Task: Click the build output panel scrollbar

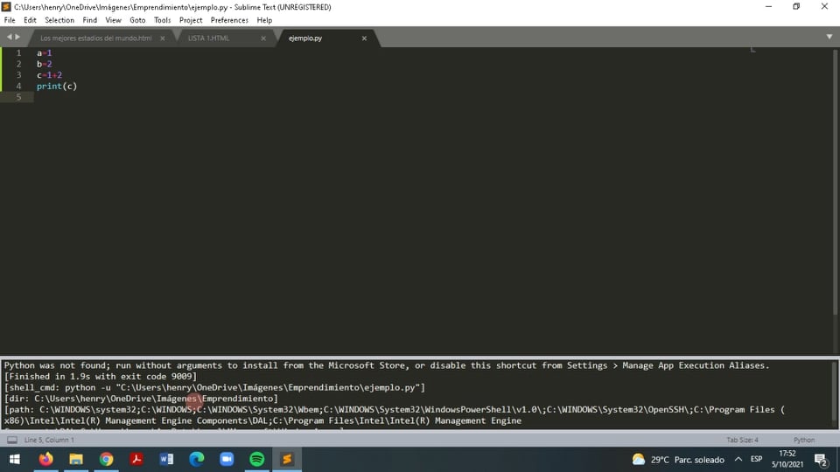Action: 832,393
